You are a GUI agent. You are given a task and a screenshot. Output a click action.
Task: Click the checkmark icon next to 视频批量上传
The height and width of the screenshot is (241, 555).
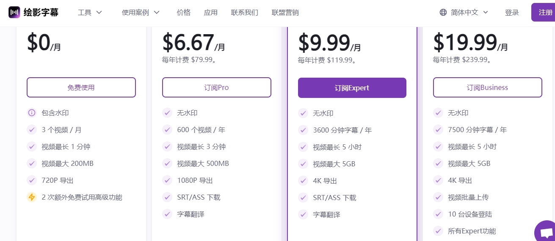pos(438,197)
